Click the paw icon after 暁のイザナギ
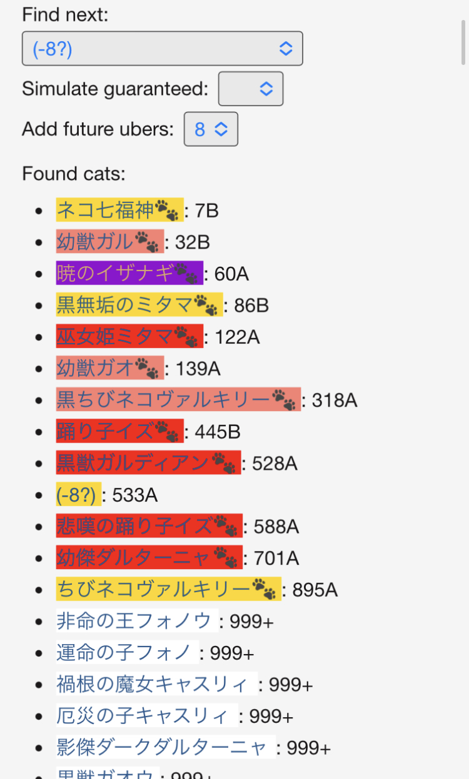Screen dimensions: 469x779 point(186,274)
